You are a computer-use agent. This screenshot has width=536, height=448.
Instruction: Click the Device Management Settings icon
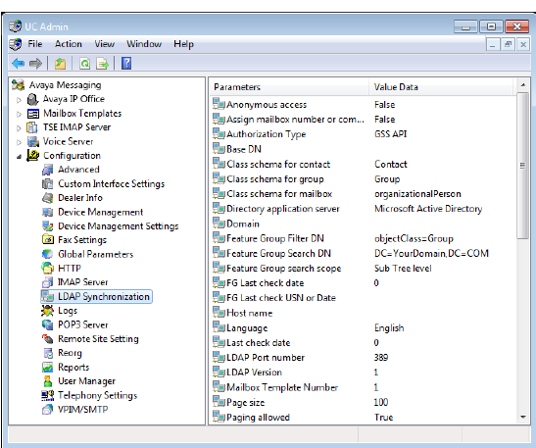(47, 226)
